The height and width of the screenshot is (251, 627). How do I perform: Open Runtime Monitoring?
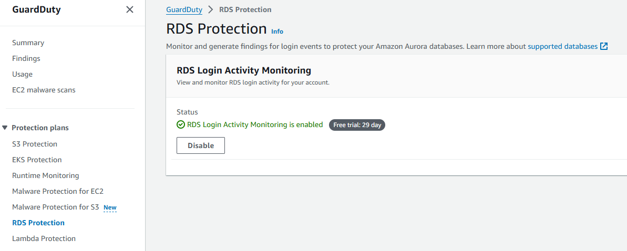pos(46,175)
